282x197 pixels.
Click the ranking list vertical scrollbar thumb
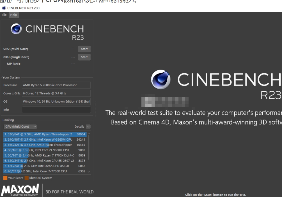[x=89, y=147]
